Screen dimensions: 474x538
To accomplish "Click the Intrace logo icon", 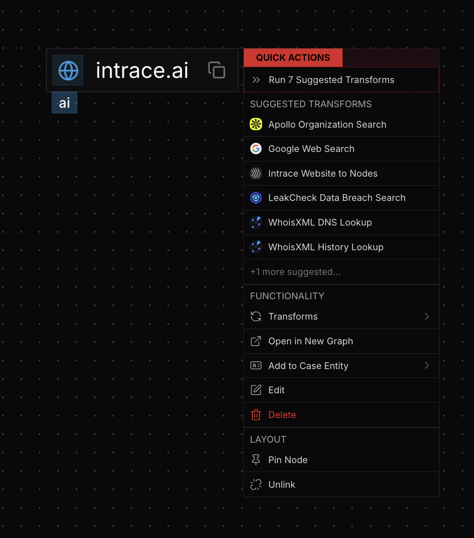I will pyautogui.click(x=256, y=173).
